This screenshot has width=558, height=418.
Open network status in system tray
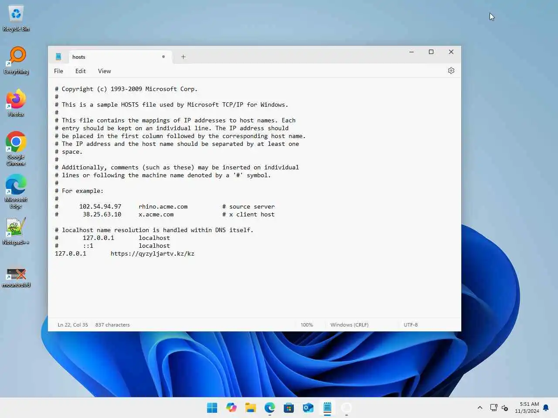[494, 408]
